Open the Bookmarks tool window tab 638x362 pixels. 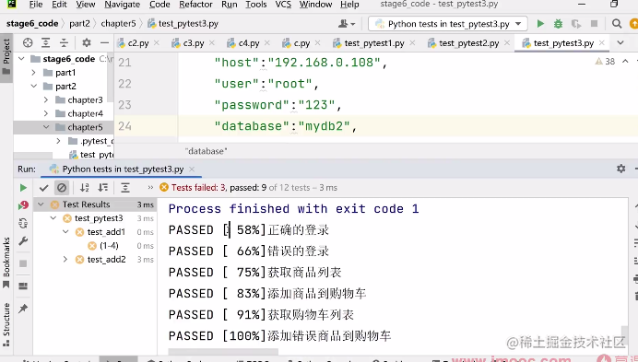[6, 263]
